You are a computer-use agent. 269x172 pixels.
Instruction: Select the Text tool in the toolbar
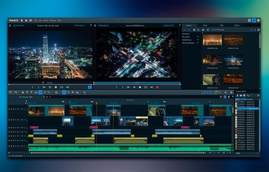point(27,92)
